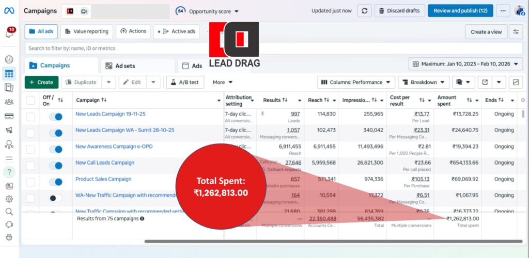Viewport: 529px width, 258px height.
Task: Open the charts view icon
Action: 516,82
